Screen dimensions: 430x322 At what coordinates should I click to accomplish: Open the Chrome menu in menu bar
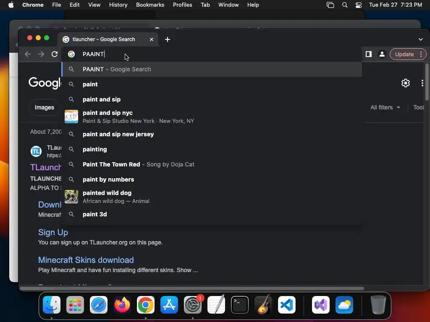click(x=33, y=5)
